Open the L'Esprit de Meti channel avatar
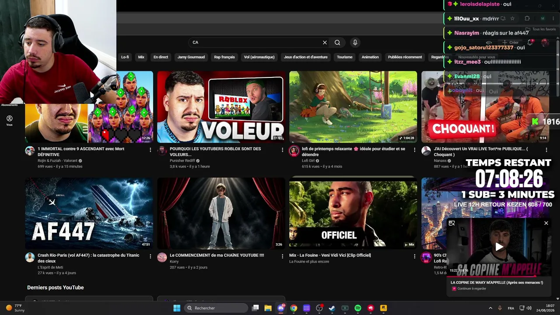 point(30,257)
